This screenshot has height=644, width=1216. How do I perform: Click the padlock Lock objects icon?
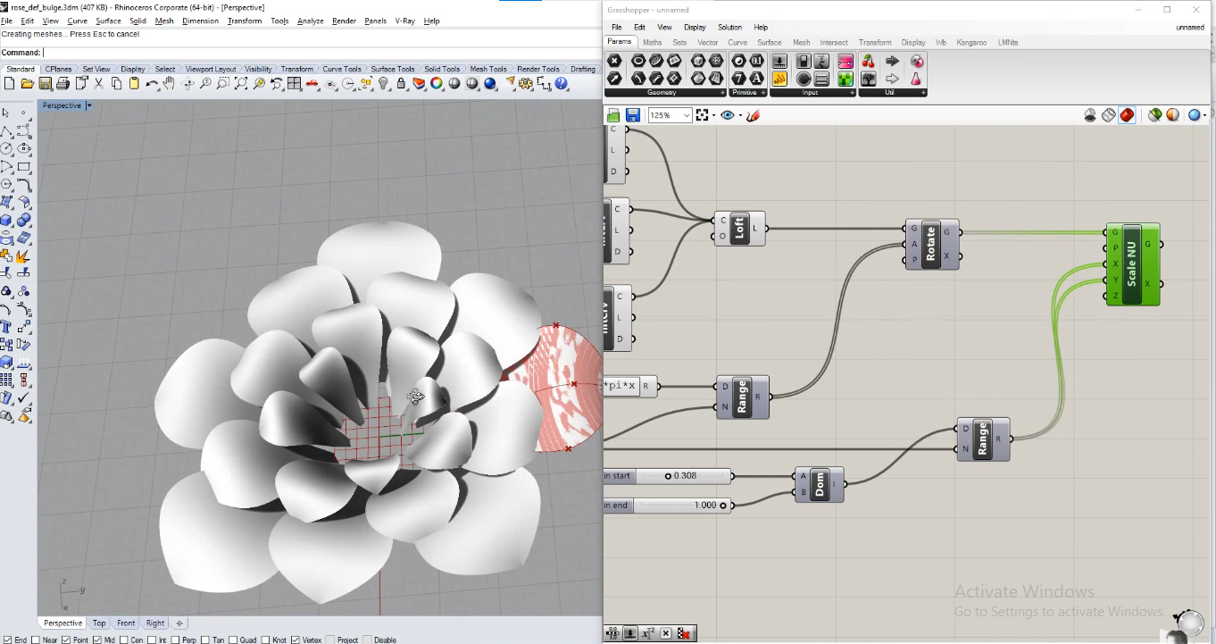402,83
